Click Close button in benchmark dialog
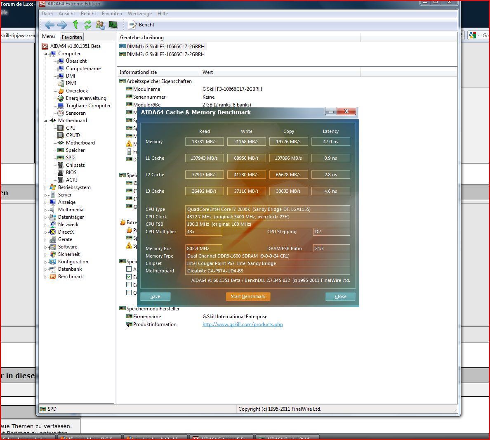The height and width of the screenshot is (440, 490). [x=340, y=296]
